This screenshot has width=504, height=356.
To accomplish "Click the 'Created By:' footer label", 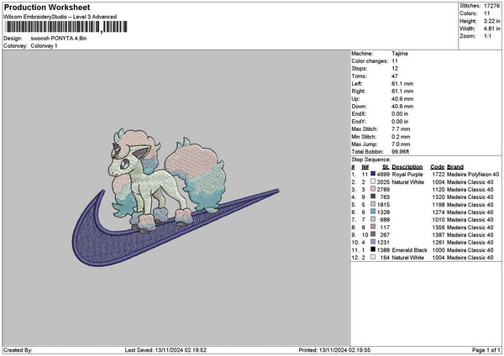I will [18, 350].
